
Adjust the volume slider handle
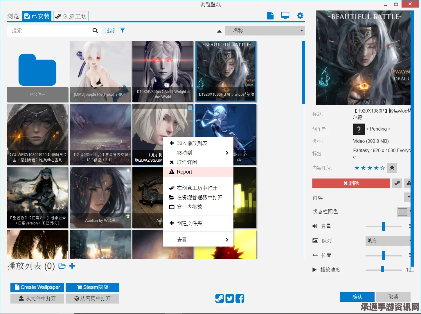click(383, 226)
